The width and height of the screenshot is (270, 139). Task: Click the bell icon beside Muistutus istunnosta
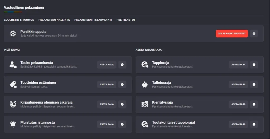coord(13,124)
